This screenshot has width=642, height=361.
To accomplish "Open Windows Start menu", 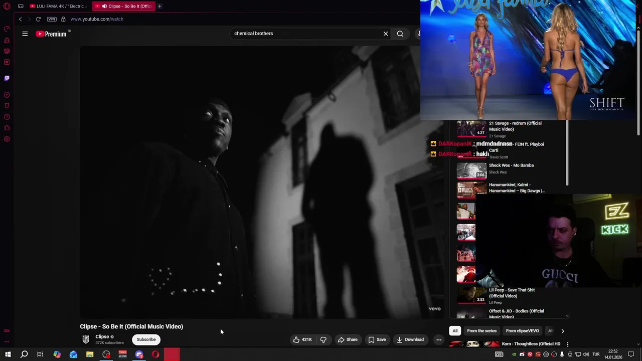I will point(8,354).
